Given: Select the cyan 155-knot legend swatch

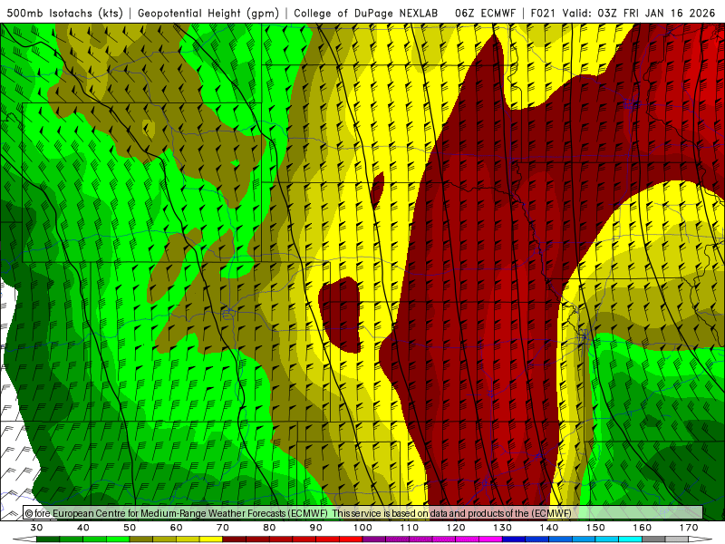Looking at the screenshot, I should point(631,539).
